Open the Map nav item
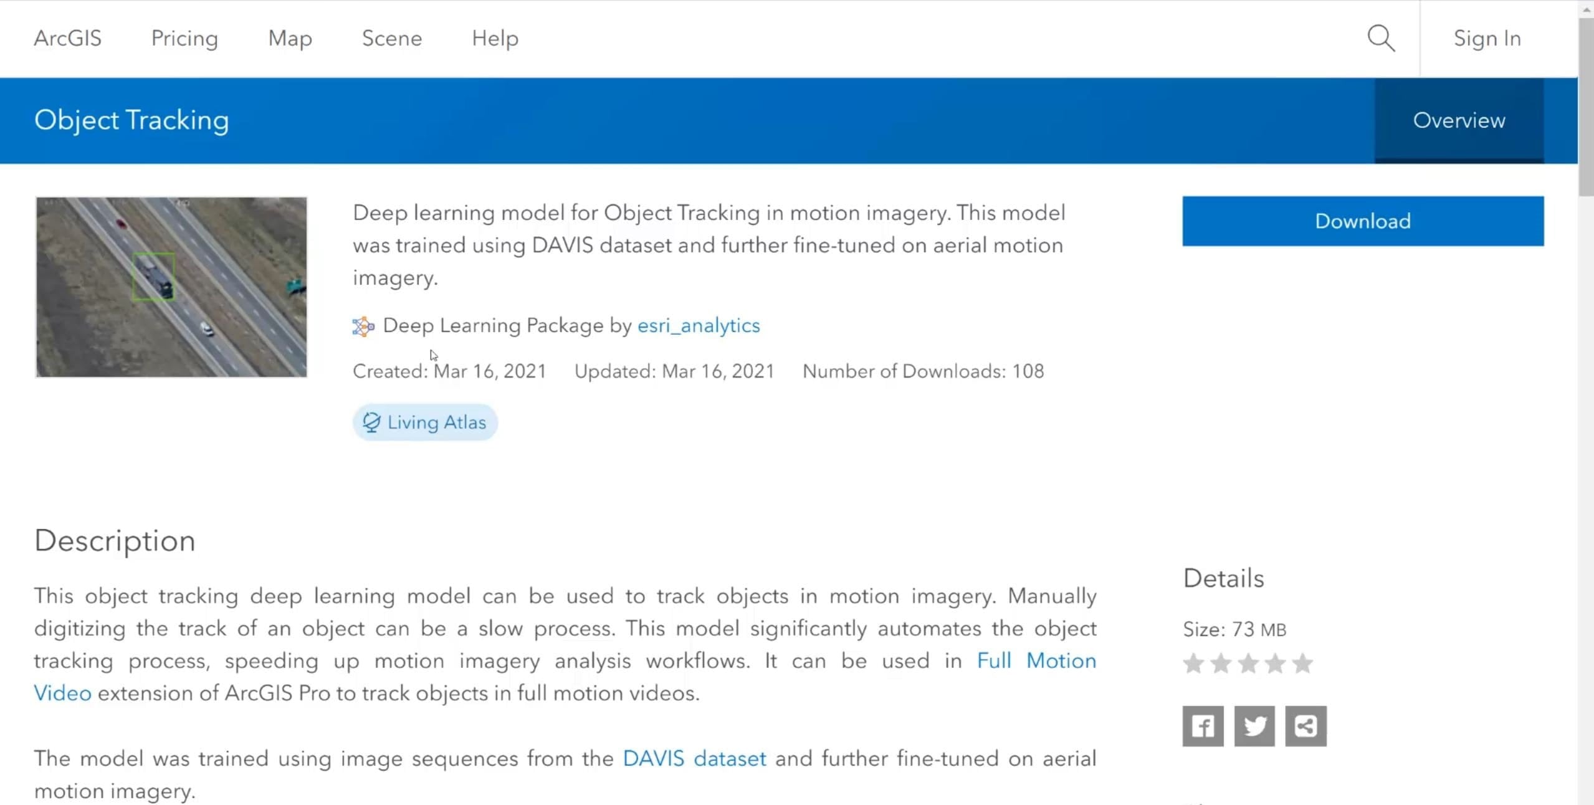The image size is (1594, 805). click(x=290, y=39)
